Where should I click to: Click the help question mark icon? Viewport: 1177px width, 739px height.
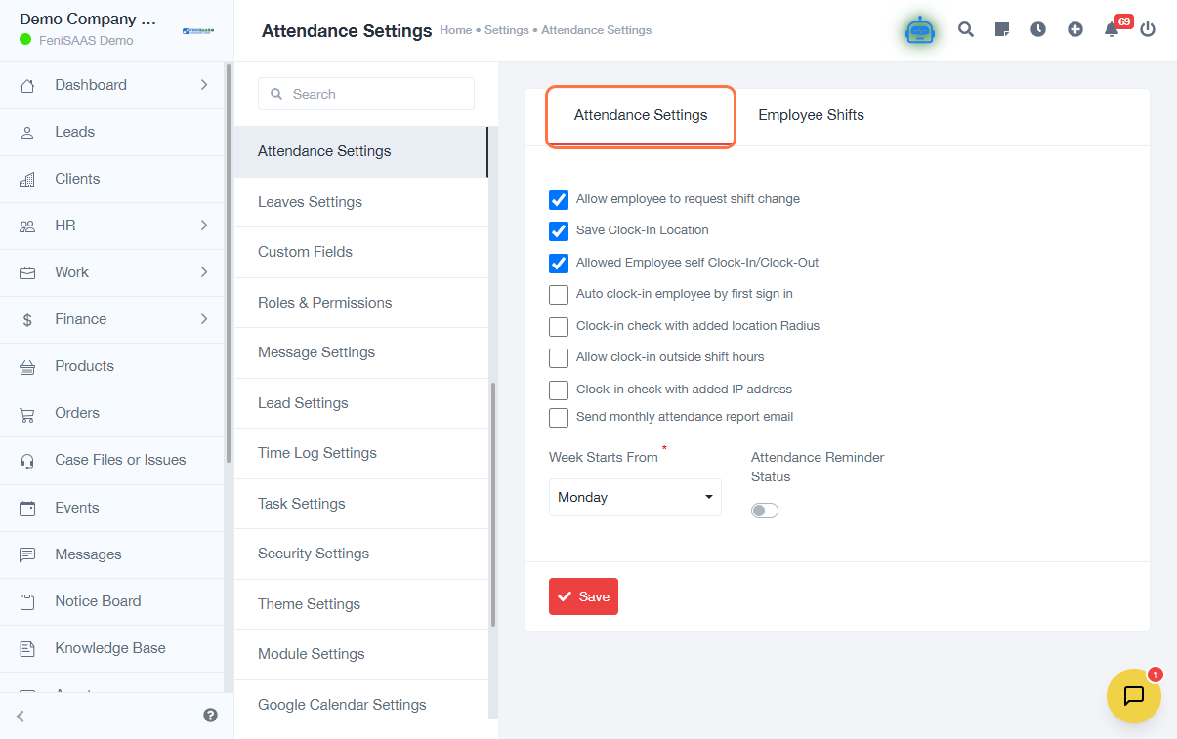210,716
